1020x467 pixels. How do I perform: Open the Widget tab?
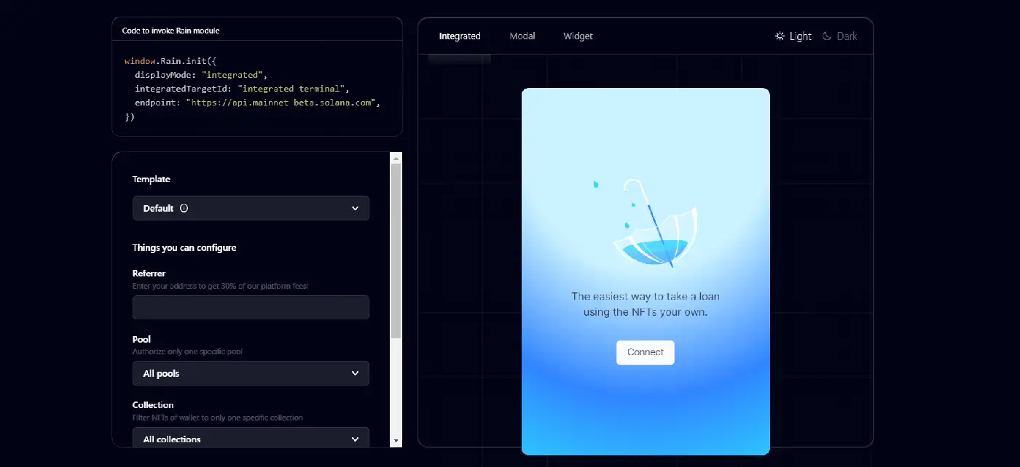[578, 36]
